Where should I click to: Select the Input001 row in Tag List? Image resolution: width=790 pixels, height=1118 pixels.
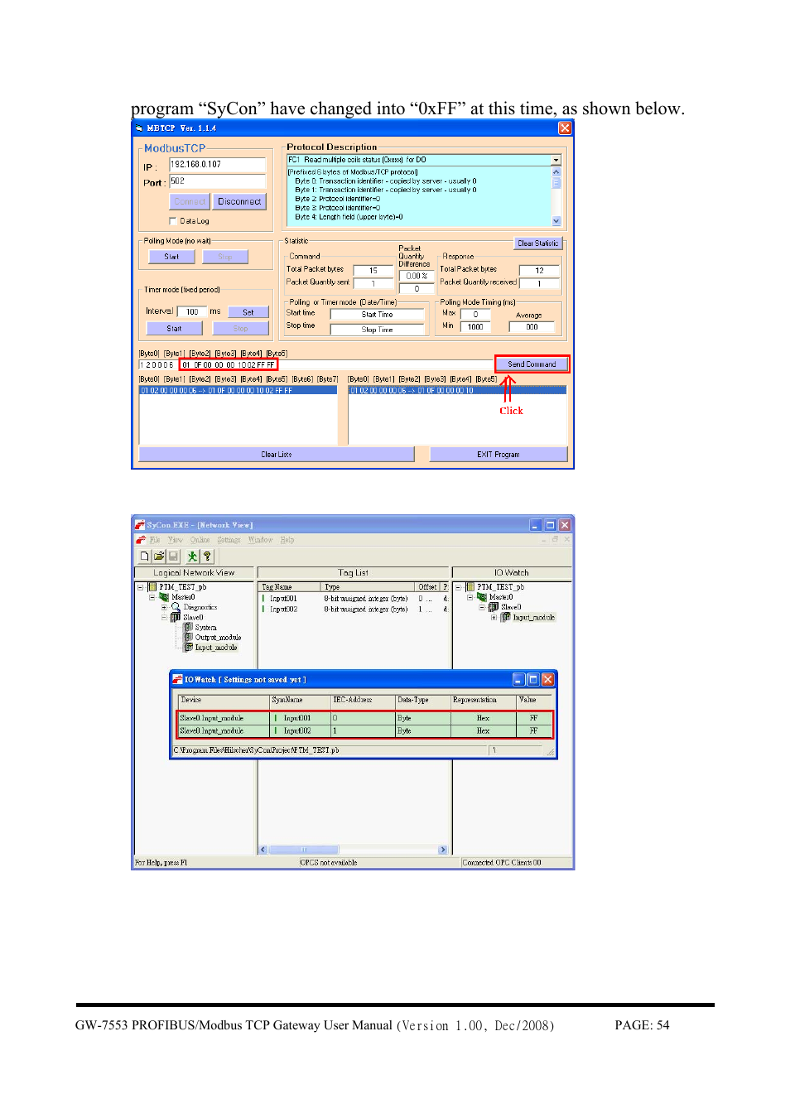pos(354,598)
